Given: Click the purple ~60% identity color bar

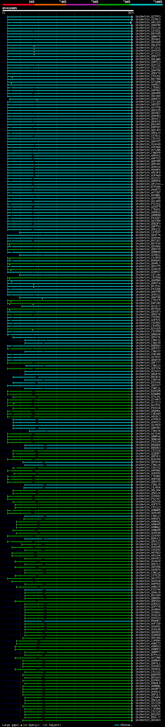Looking at the screenshot, I should [82, 5].
